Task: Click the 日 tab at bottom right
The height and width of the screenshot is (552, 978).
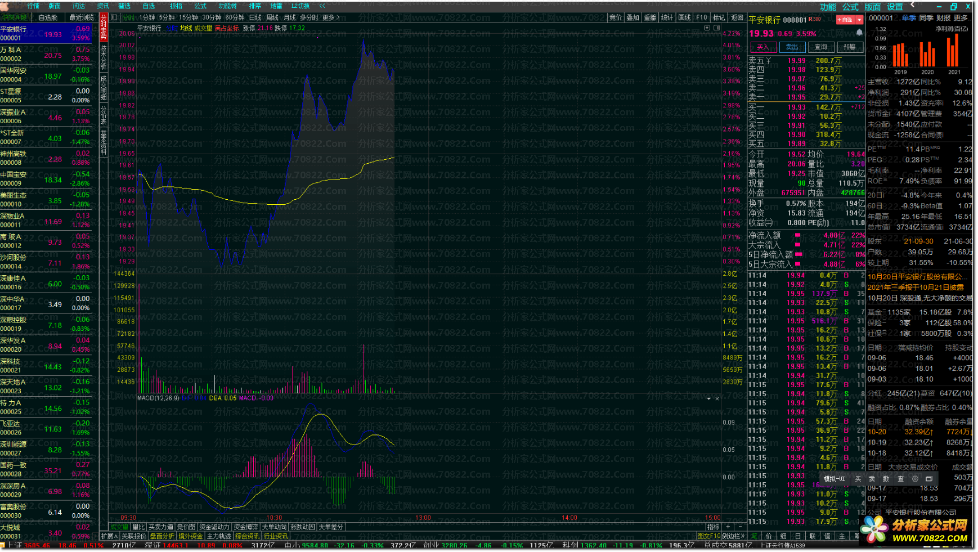Action: tap(798, 536)
